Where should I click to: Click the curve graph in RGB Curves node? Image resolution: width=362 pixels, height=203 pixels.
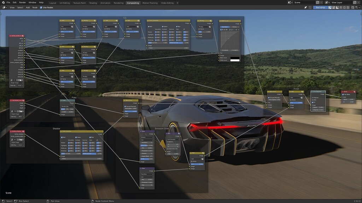tap(230, 40)
